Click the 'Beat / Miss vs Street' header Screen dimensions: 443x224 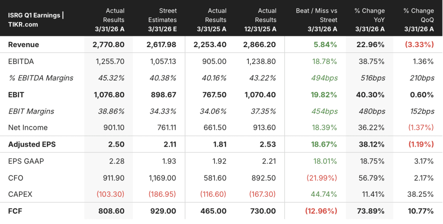click(316, 20)
